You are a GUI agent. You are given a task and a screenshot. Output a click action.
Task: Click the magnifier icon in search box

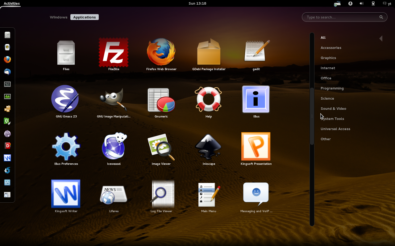tap(381, 17)
